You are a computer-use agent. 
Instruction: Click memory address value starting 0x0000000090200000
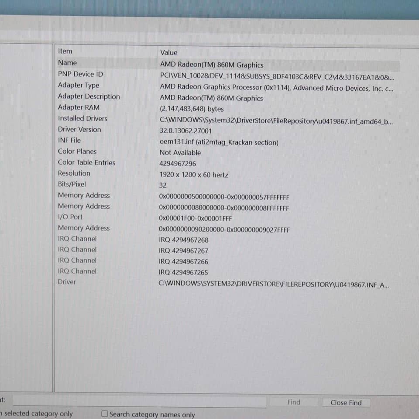[x=224, y=230]
